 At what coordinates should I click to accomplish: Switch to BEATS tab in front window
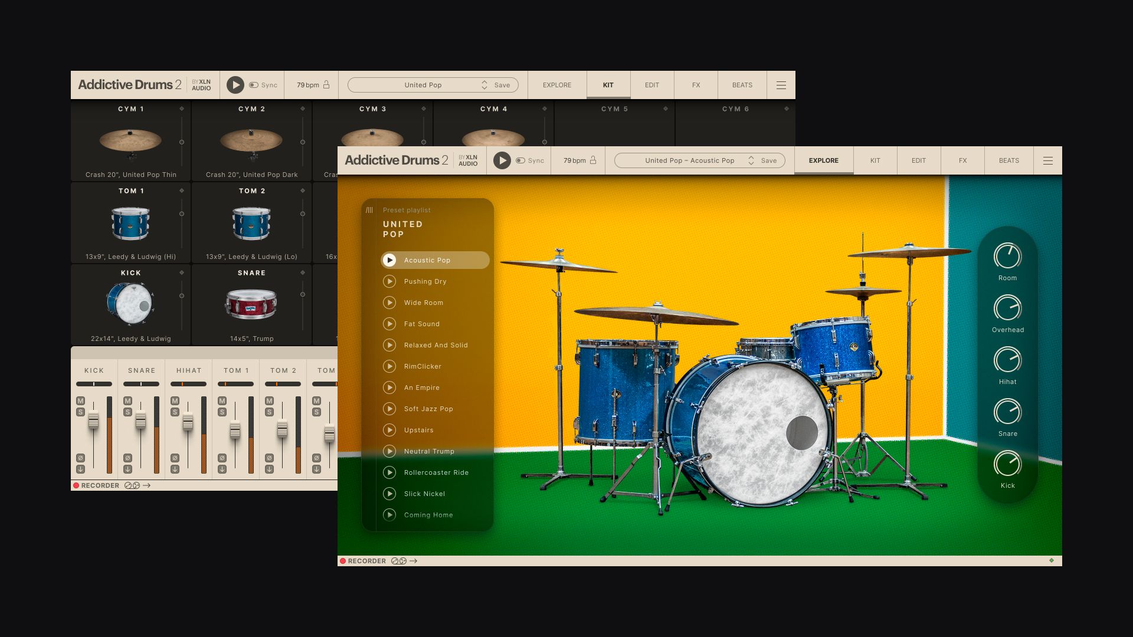pyautogui.click(x=1009, y=160)
